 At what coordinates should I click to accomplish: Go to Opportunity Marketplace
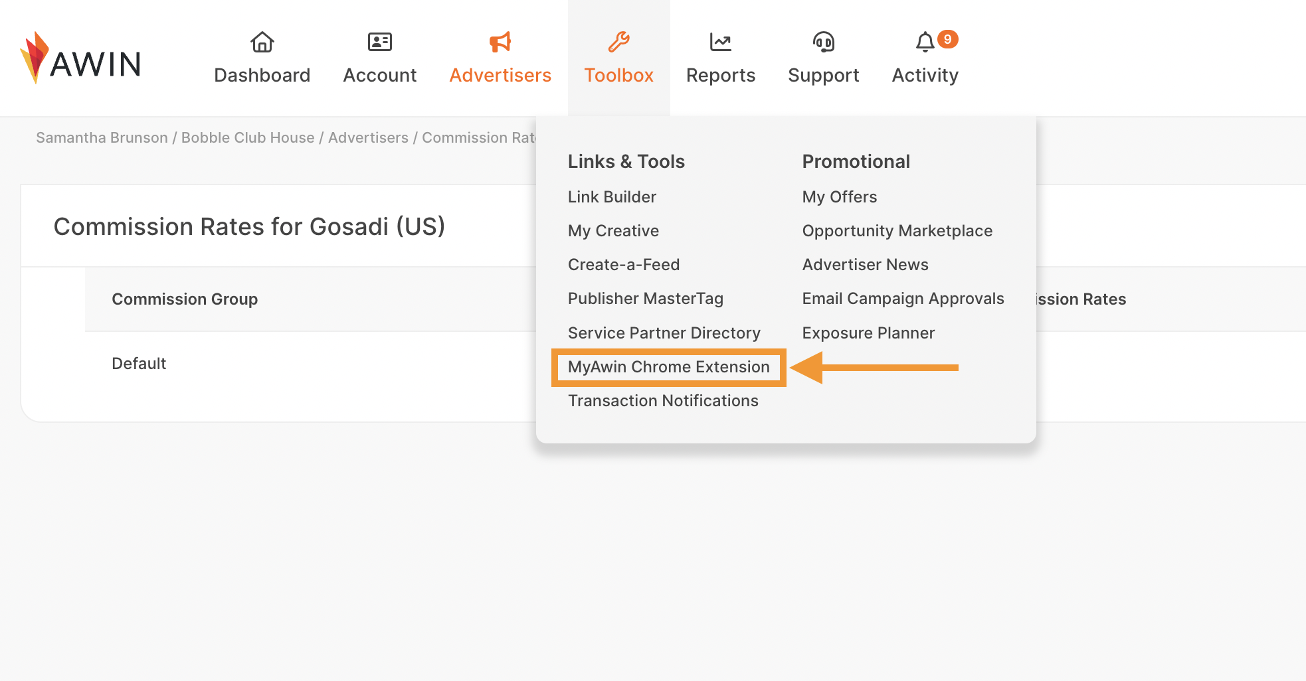[x=897, y=231]
